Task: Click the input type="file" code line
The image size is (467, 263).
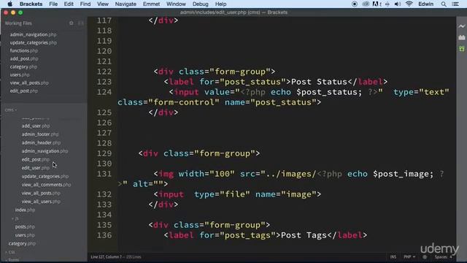Action: coord(237,194)
